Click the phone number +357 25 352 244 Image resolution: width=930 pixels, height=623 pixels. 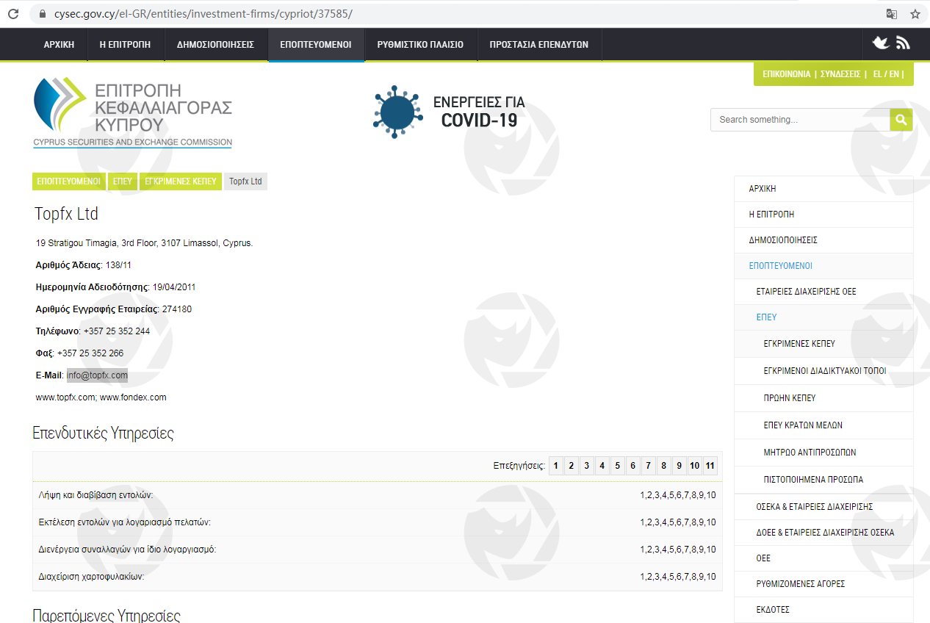pos(117,331)
